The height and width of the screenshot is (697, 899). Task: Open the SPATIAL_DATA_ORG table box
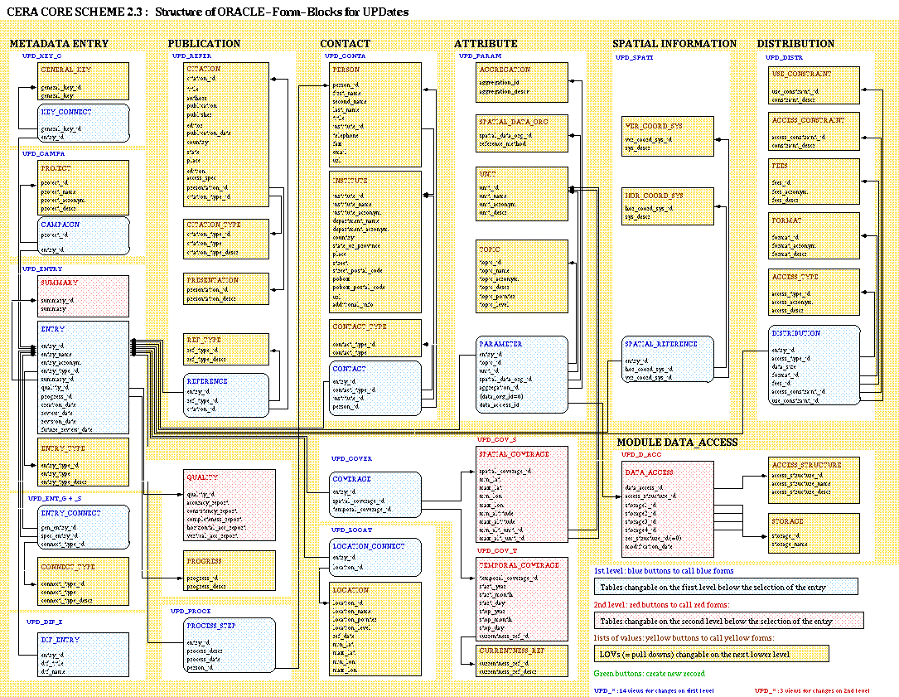522,133
